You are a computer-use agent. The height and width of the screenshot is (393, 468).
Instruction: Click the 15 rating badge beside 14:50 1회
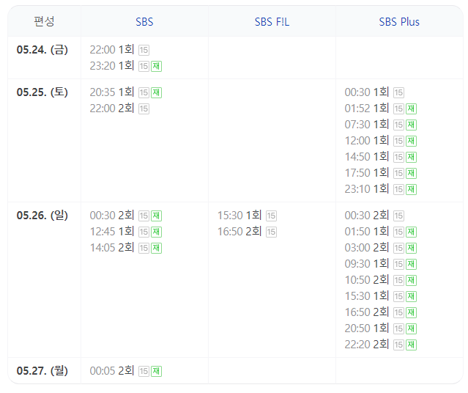pyautogui.click(x=398, y=157)
